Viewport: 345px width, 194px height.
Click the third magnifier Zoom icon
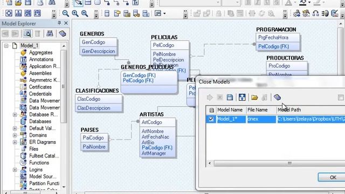[85, 13]
